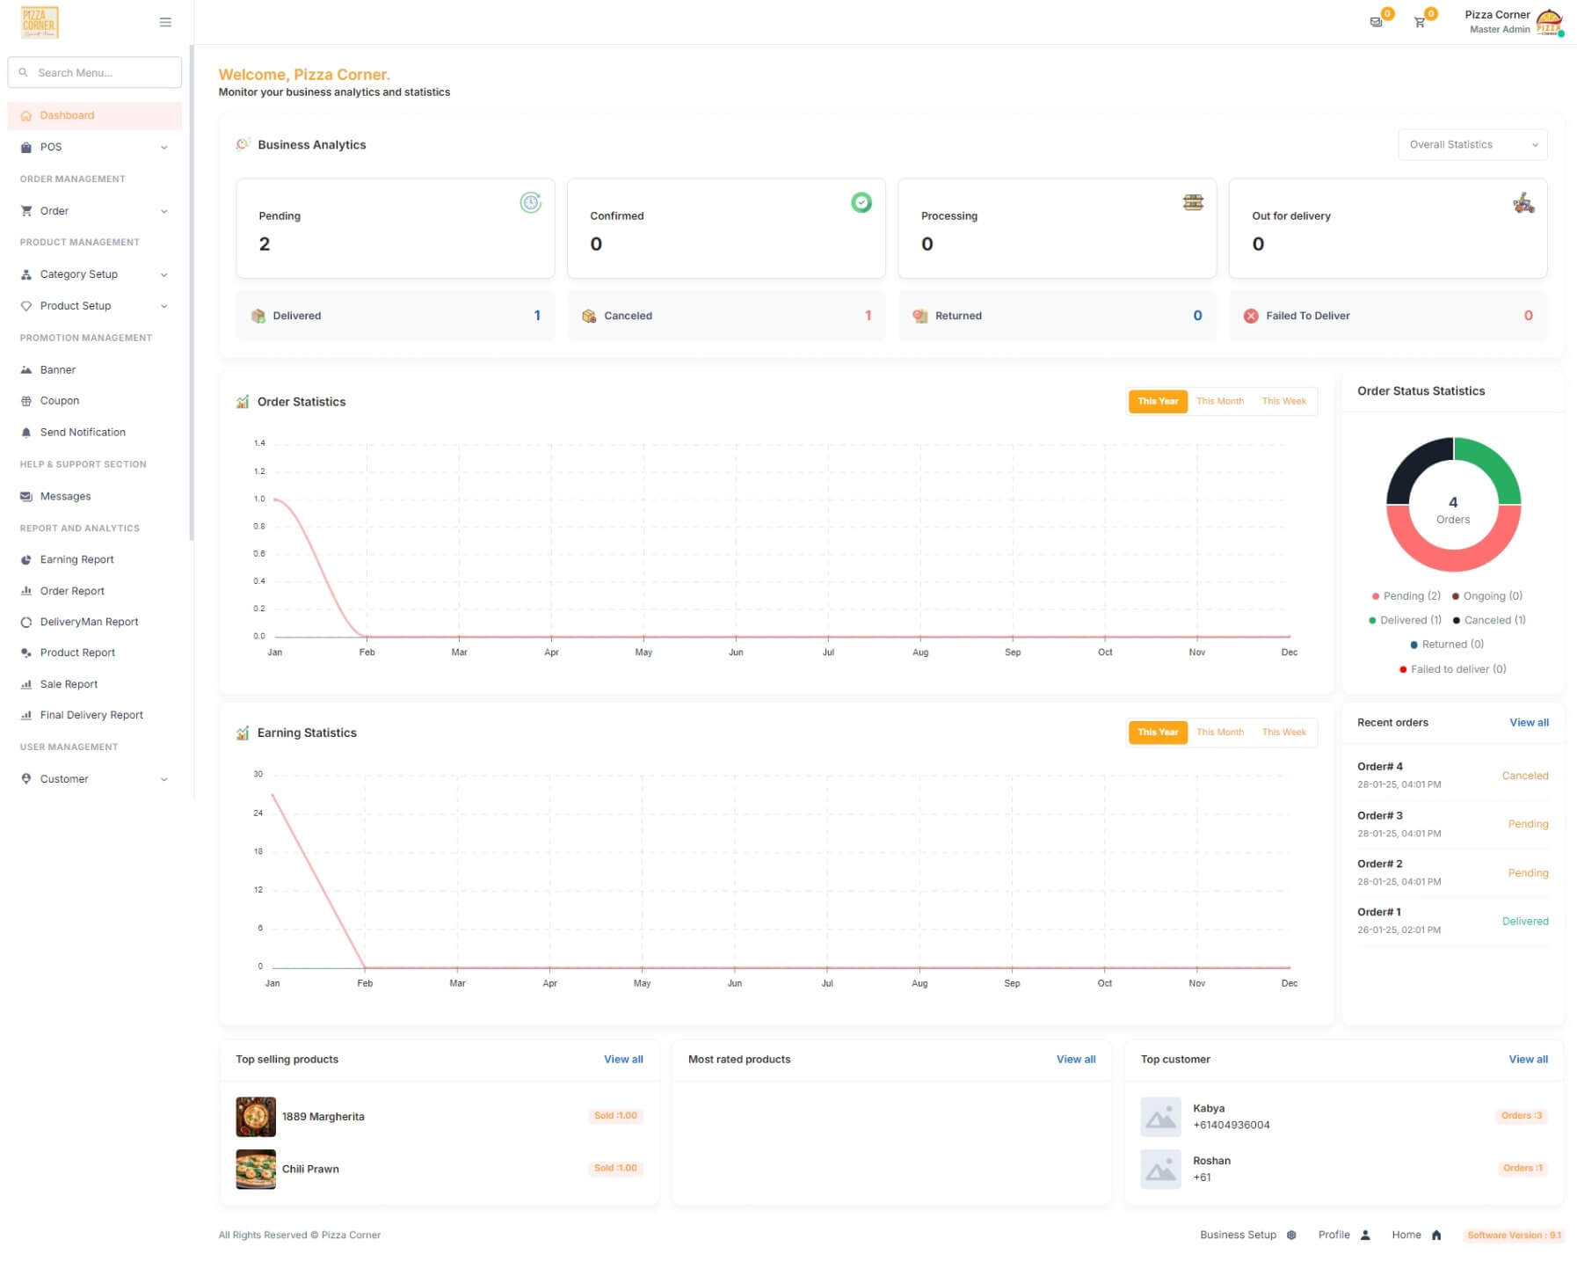Open the messages envelope icon in header
The width and height of the screenshot is (1577, 1269).
click(1377, 22)
